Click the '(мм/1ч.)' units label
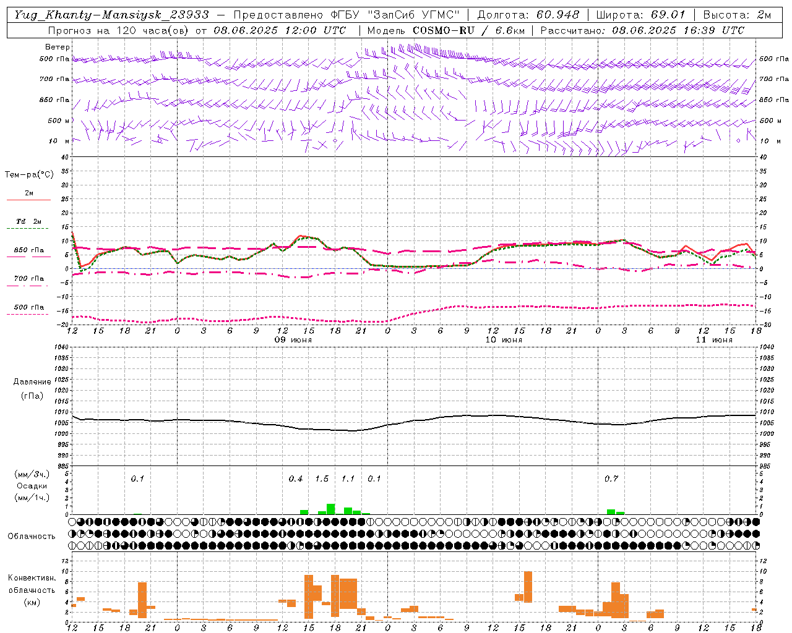 point(32,498)
